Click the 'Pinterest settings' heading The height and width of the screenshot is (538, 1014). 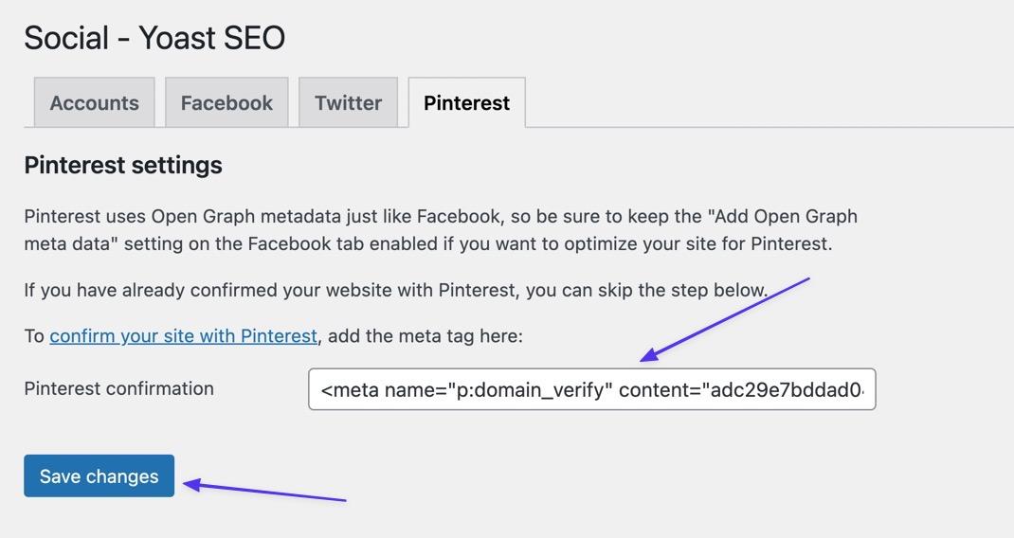click(x=123, y=165)
